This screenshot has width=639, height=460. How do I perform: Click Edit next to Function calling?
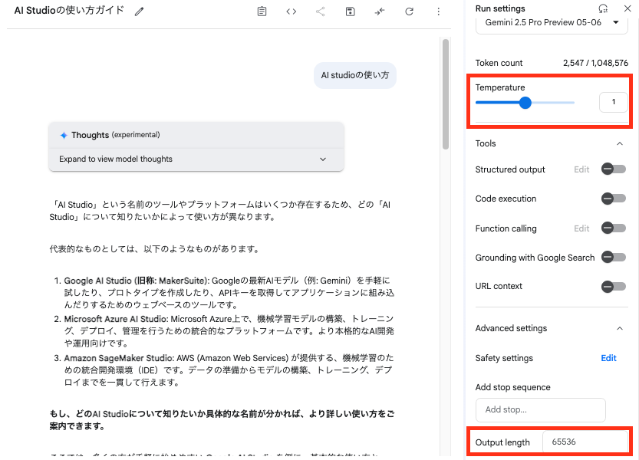pos(581,228)
